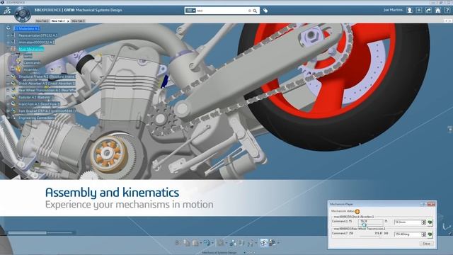
Task: Expand the Representation node in tree
Action: 8,35
